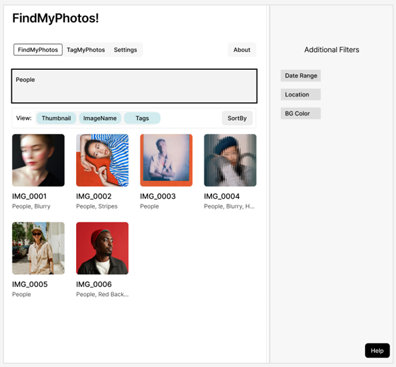The image size is (396, 367).
Task: Open the Settings tab
Action: coord(126,50)
